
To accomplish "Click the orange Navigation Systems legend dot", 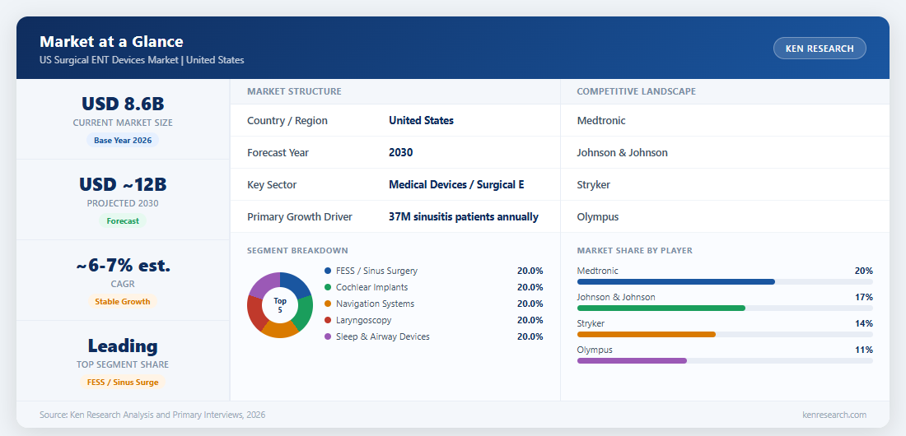I will [x=328, y=304].
